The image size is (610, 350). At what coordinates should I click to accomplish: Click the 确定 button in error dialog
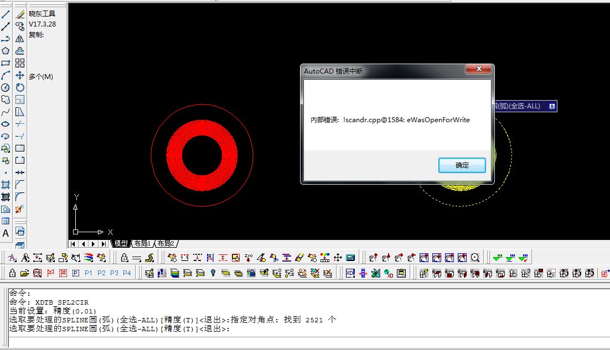click(x=462, y=165)
